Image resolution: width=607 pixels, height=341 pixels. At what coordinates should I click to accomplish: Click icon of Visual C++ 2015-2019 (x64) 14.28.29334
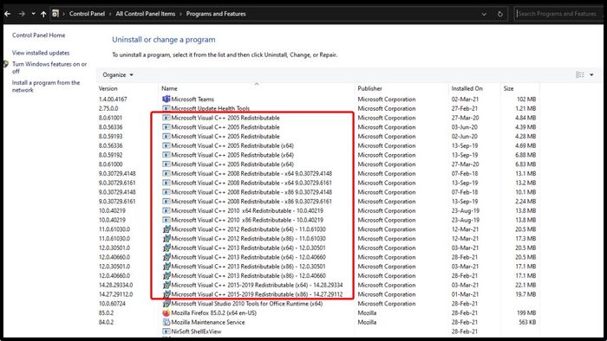point(166,285)
